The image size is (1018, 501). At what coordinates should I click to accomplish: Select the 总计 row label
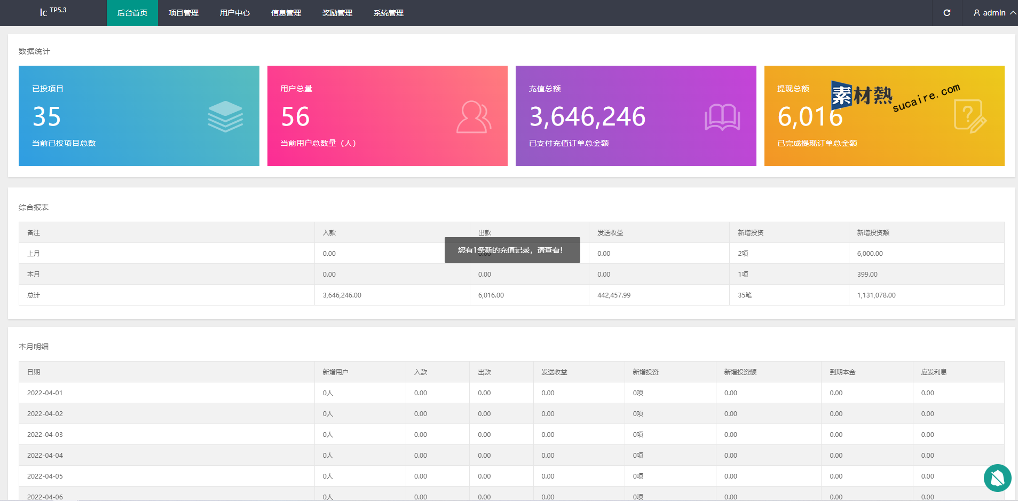[34, 295]
